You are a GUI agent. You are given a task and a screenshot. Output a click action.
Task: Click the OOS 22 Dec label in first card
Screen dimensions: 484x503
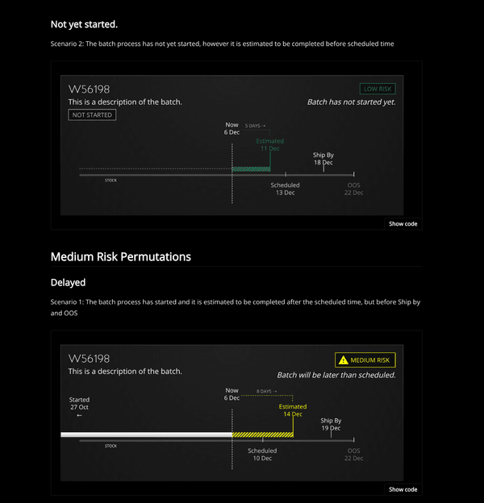(x=353, y=189)
